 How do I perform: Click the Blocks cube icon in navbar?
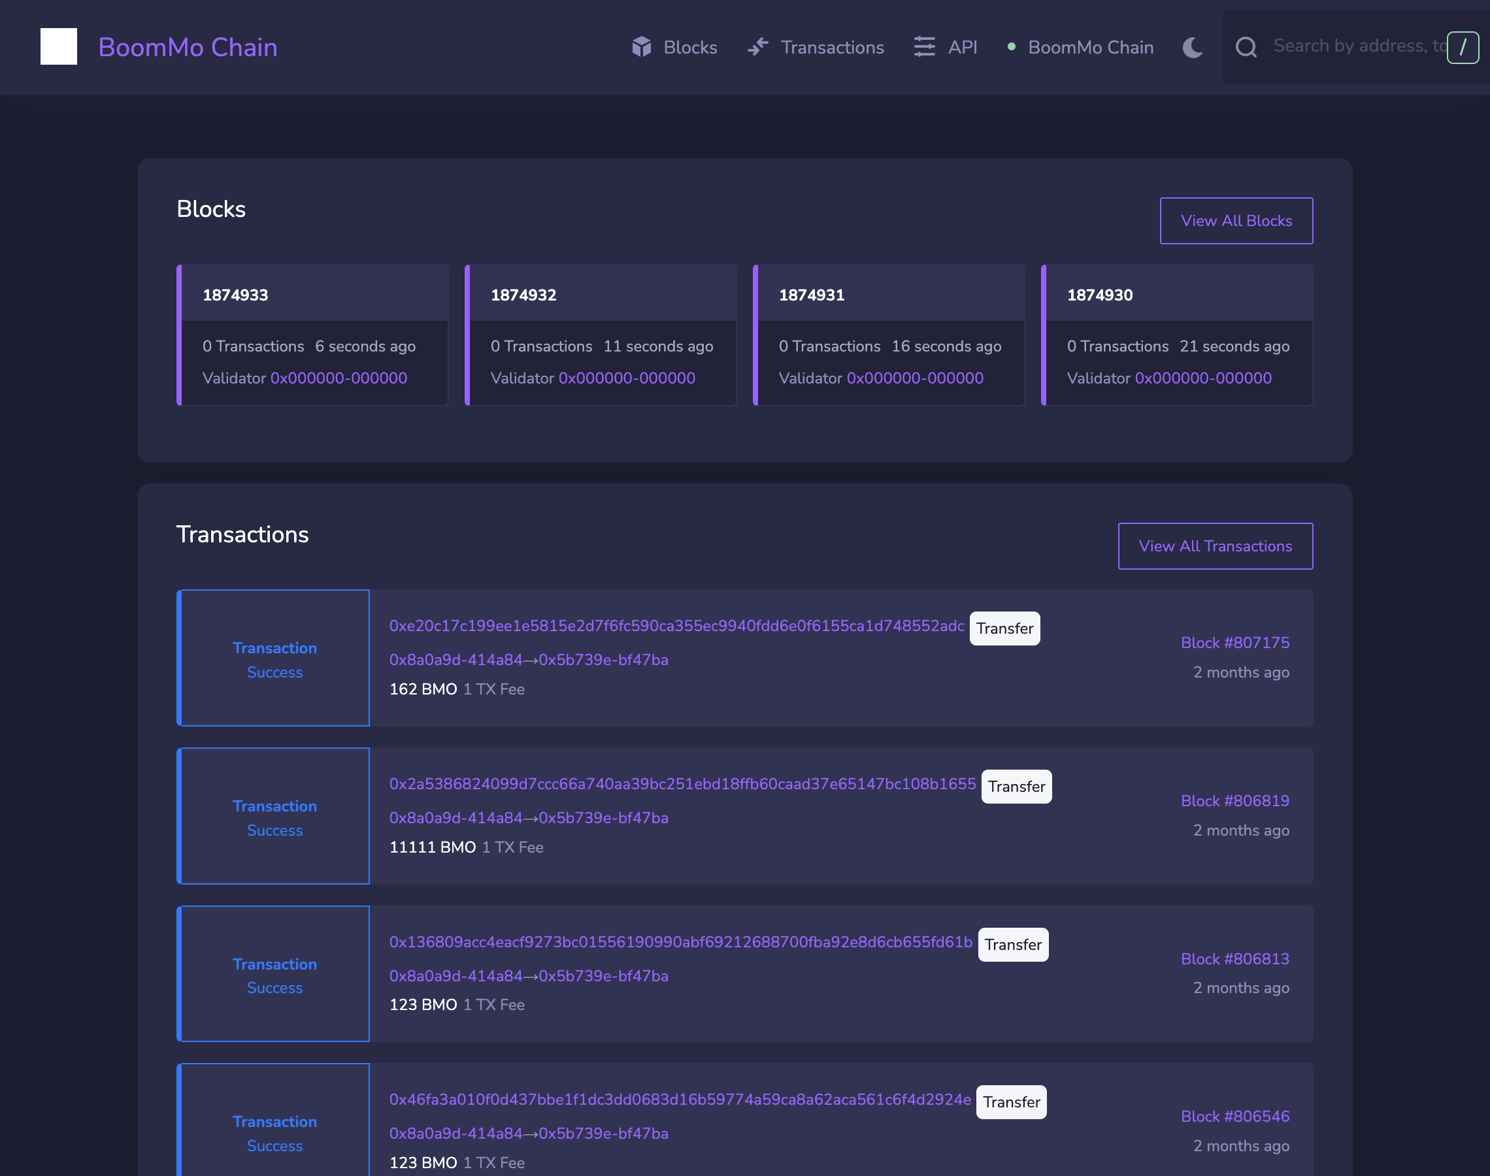click(641, 47)
